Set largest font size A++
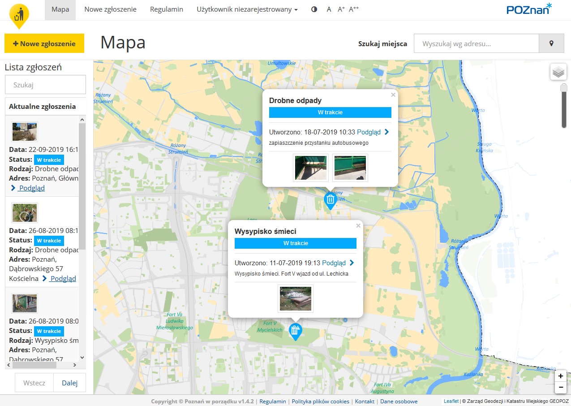This screenshot has height=406, width=571. (354, 9)
